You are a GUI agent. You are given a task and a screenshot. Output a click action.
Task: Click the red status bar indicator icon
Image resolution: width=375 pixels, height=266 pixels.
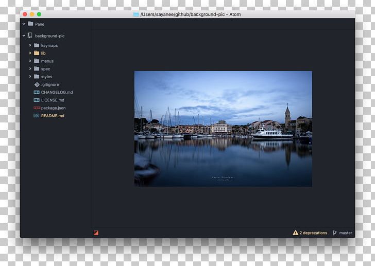pos(96,233)
